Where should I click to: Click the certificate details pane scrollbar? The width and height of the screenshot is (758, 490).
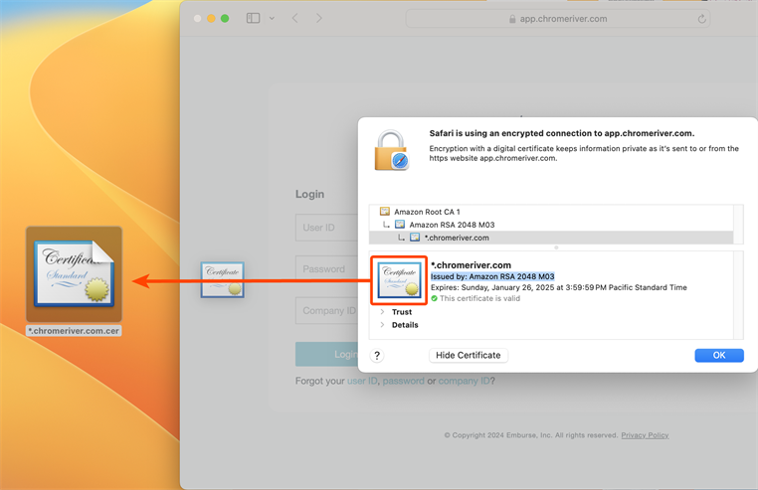[738, 295]
